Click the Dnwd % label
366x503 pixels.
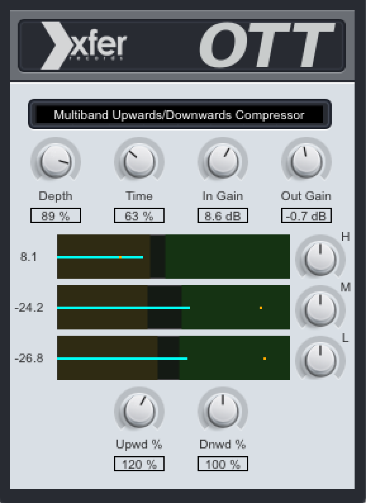223,444
